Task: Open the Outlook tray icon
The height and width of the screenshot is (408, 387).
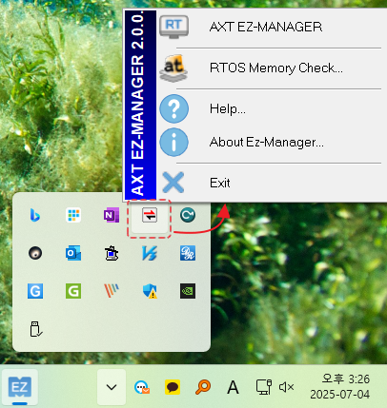Action: 73,253
